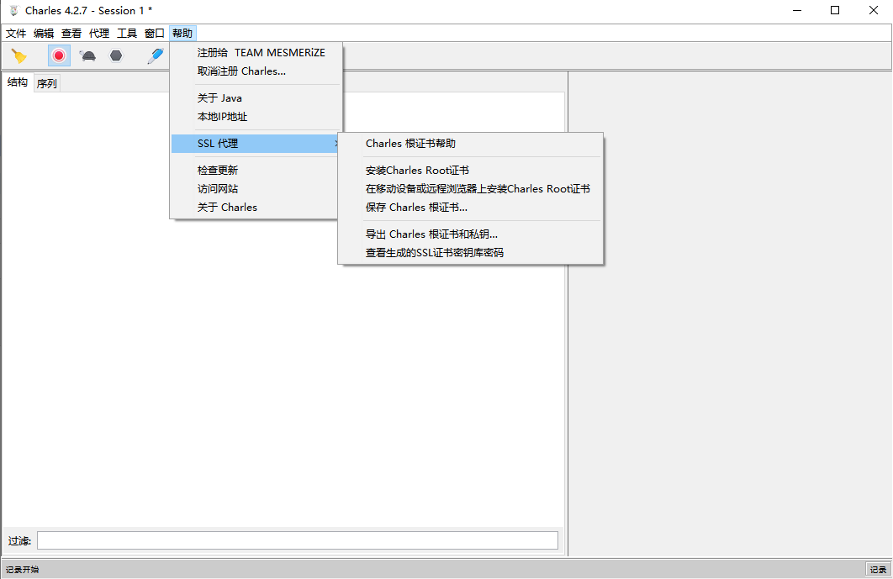The image size is (893, 579).
Task: Toggle the red recording button
Action: (59, 55)
